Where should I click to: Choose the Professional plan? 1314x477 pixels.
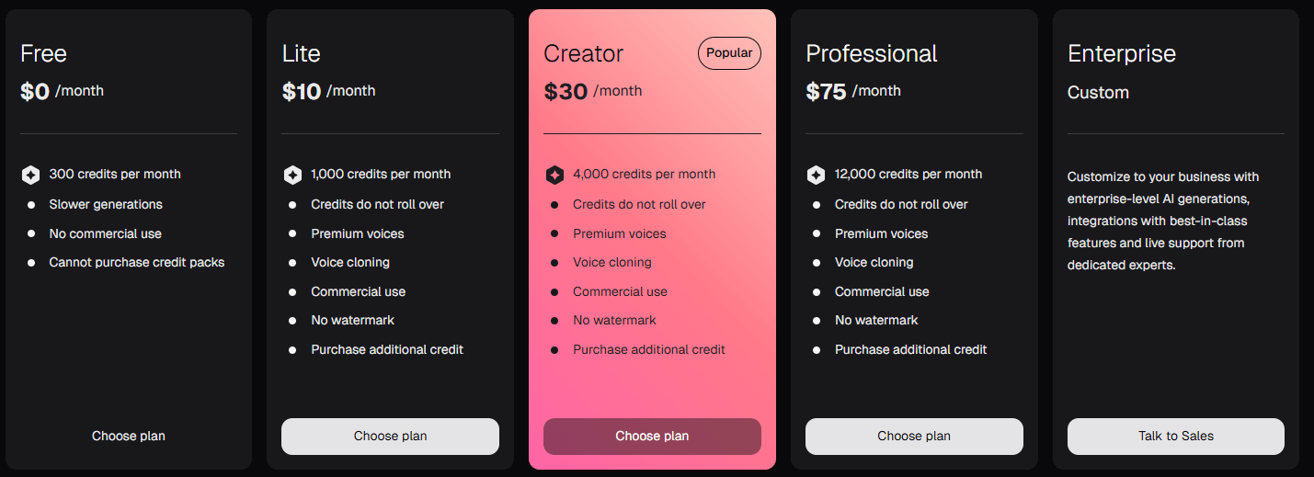click(x=914, y=436)
